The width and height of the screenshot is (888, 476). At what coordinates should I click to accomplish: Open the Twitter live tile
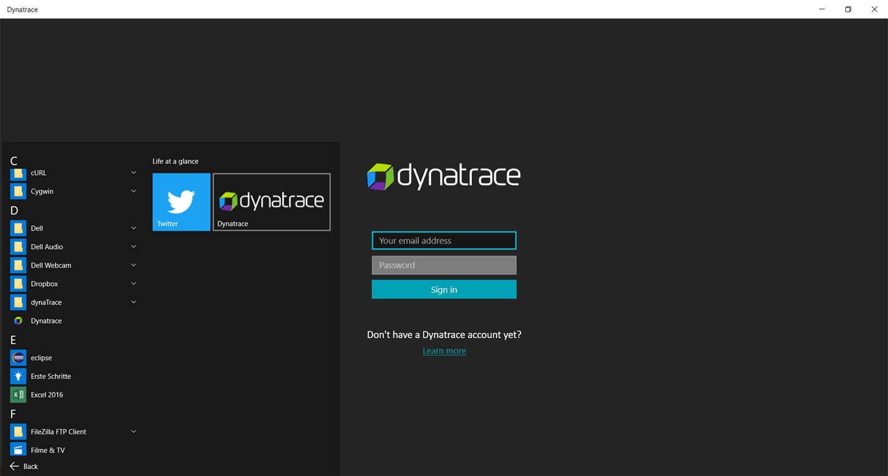pos(181,202)
